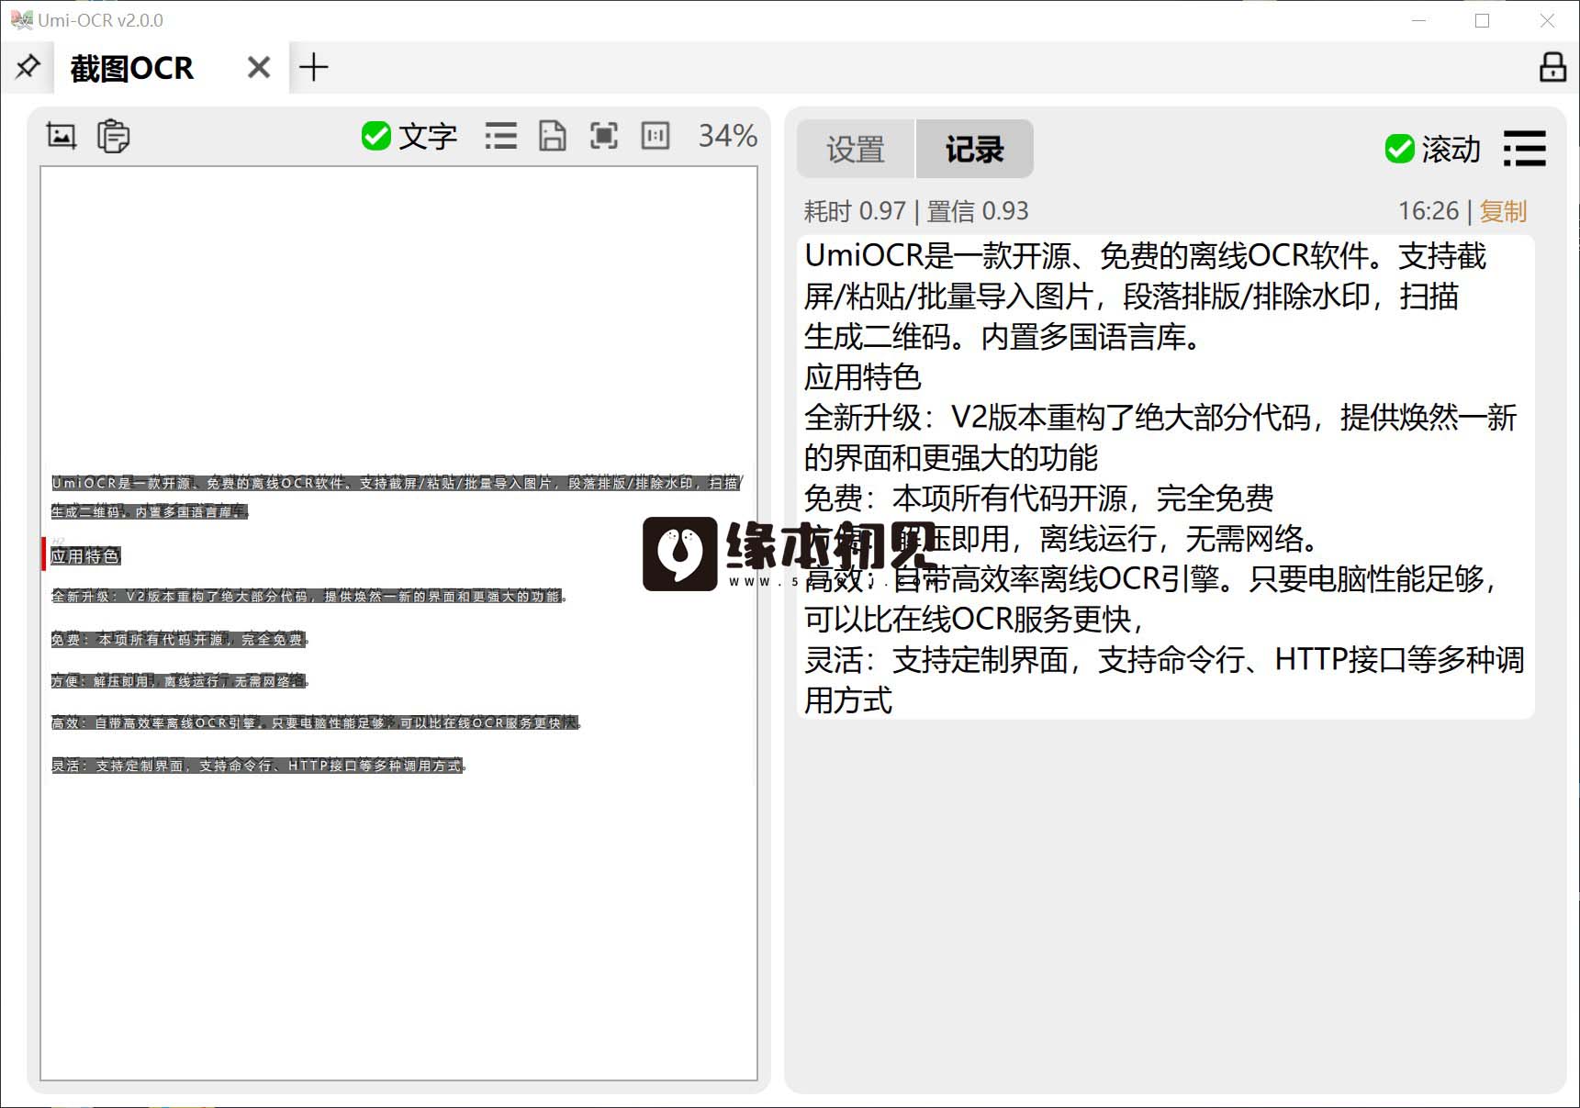The width and height of the screenshot is (1580, 1108).
Task: Click the 高效 line in image preview
Action: pyautogui.click(x=315, y=723)
